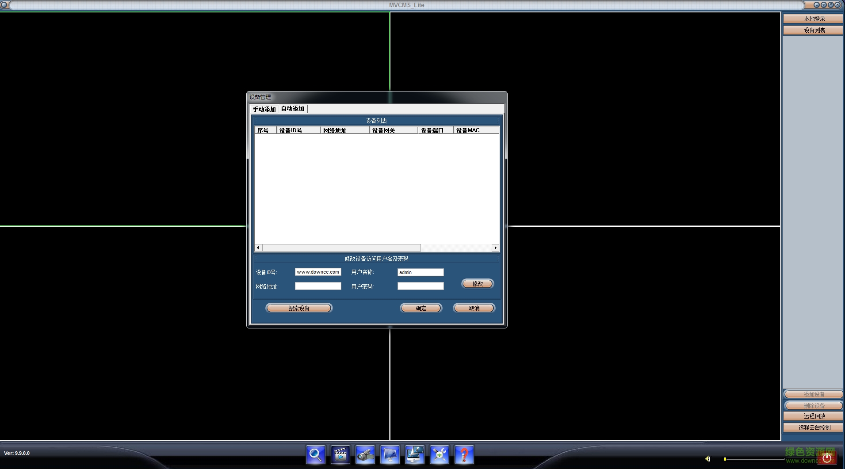
Task: Click the 搜索设备 button
Action: [x=299, y=308]
